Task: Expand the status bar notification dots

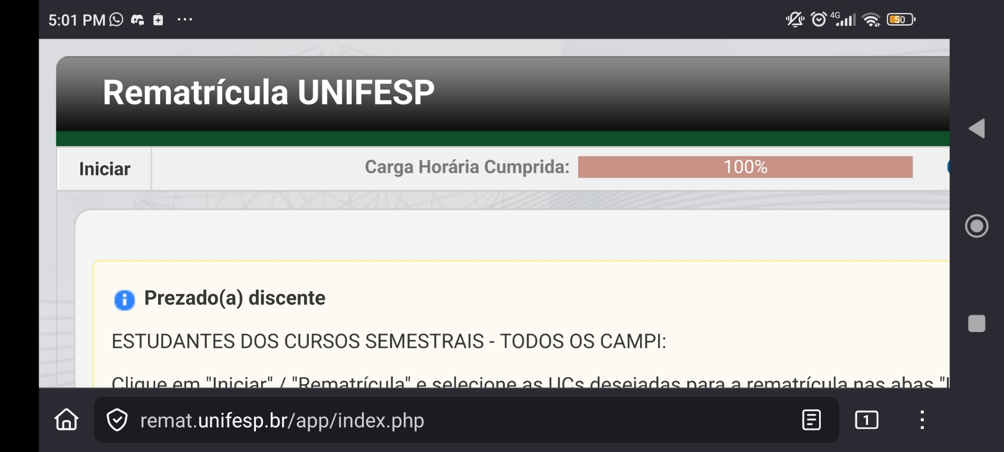Action: pyautogui.click(x=185, y=20)
